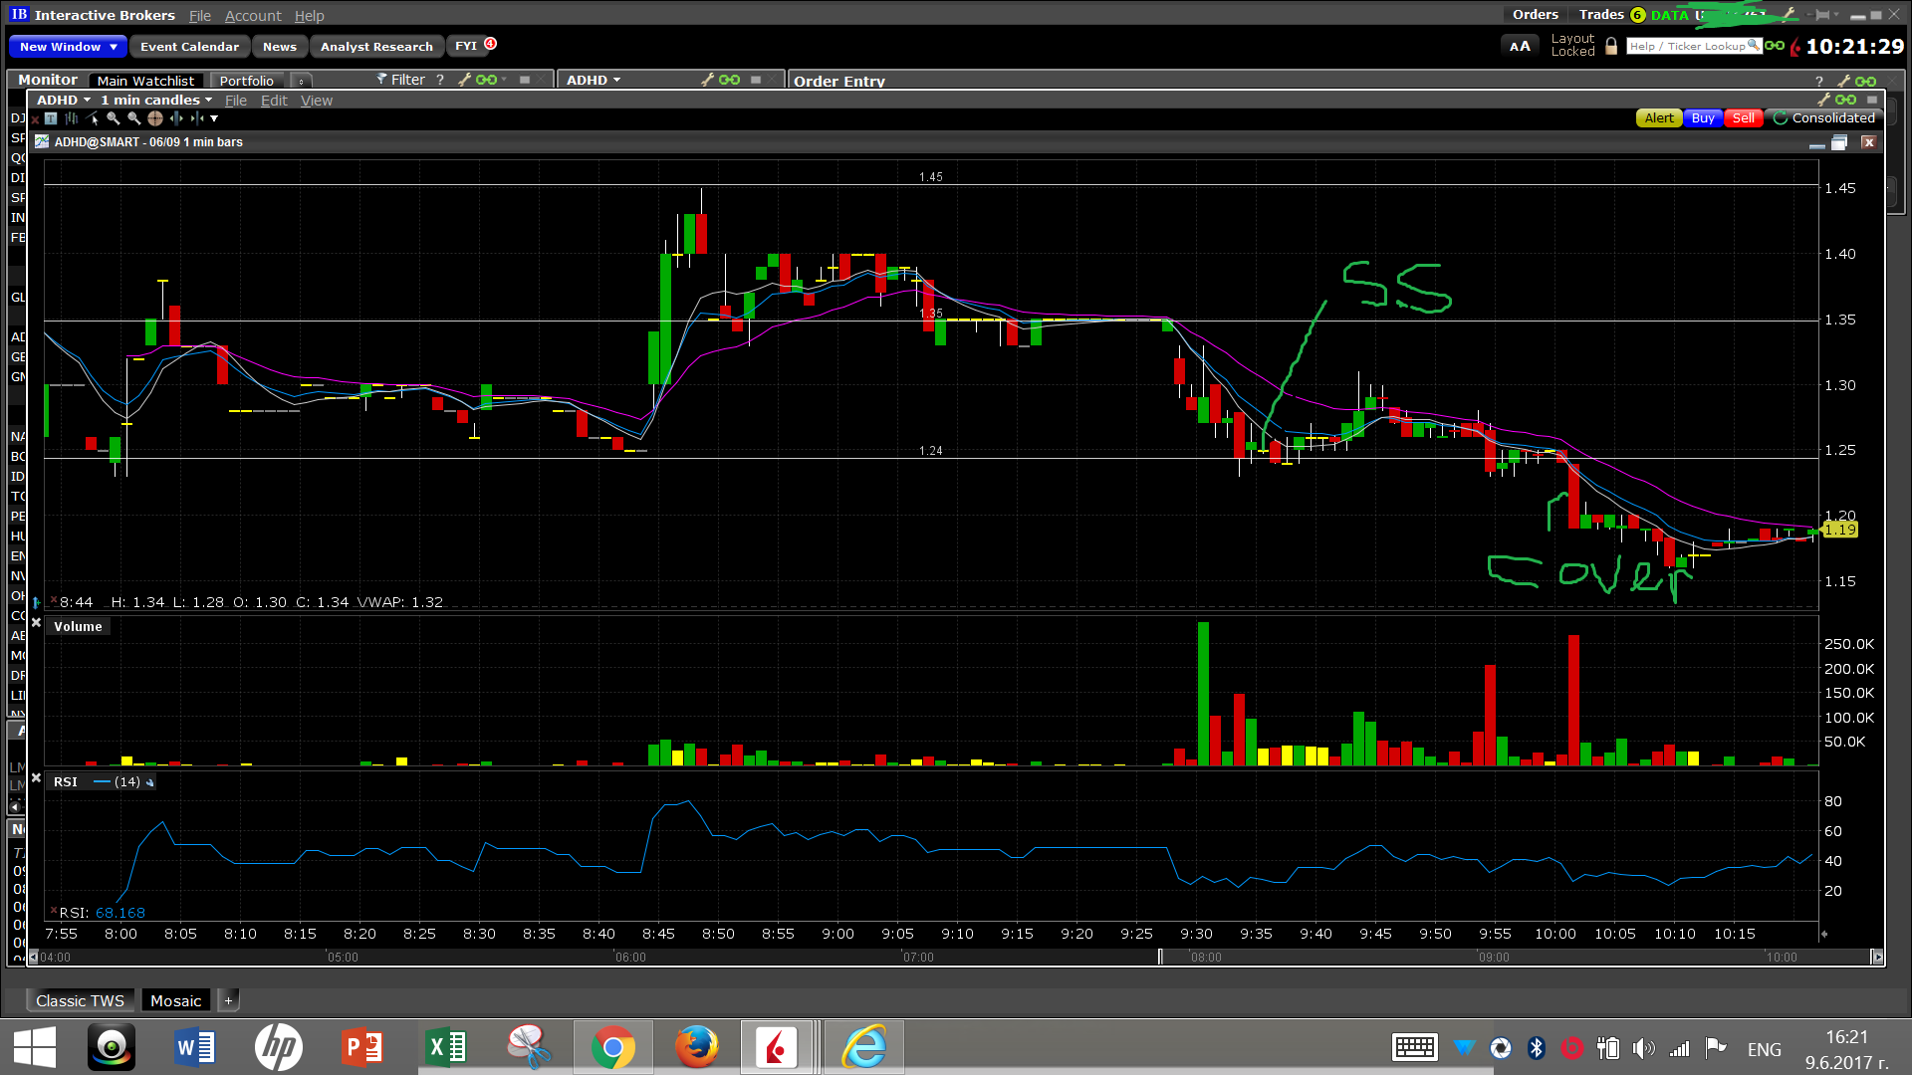Toggle the Layout Locked padlock
The image size is (1912, 1075).
point(1611,46)
